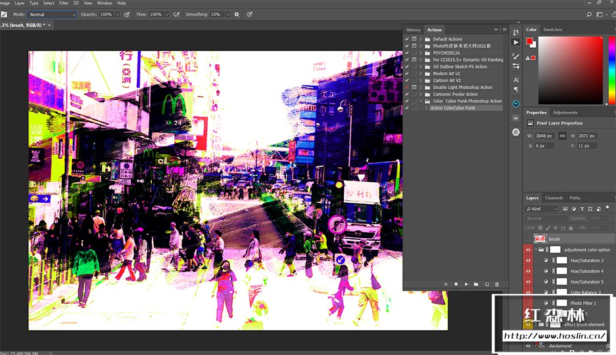Click the red foreground color swatch
The width and height of the screenshot is (616, 355).
click(529, 41)
